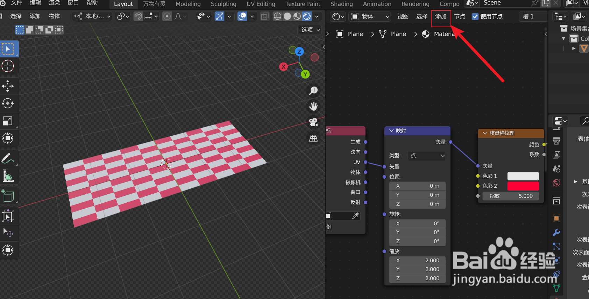Toggle snapping magnet button
This screenshot has width=589, height=299.
(x=139, y=16)
